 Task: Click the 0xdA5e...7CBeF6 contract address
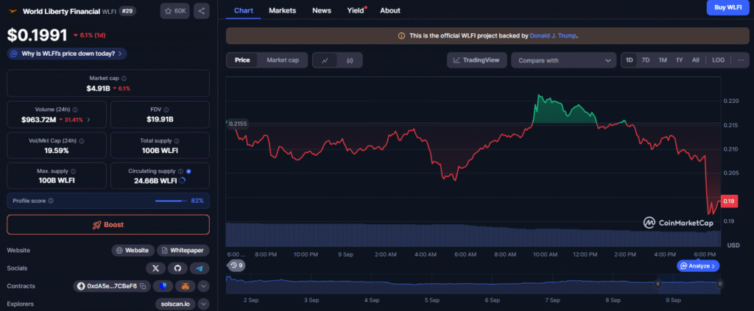112,286
